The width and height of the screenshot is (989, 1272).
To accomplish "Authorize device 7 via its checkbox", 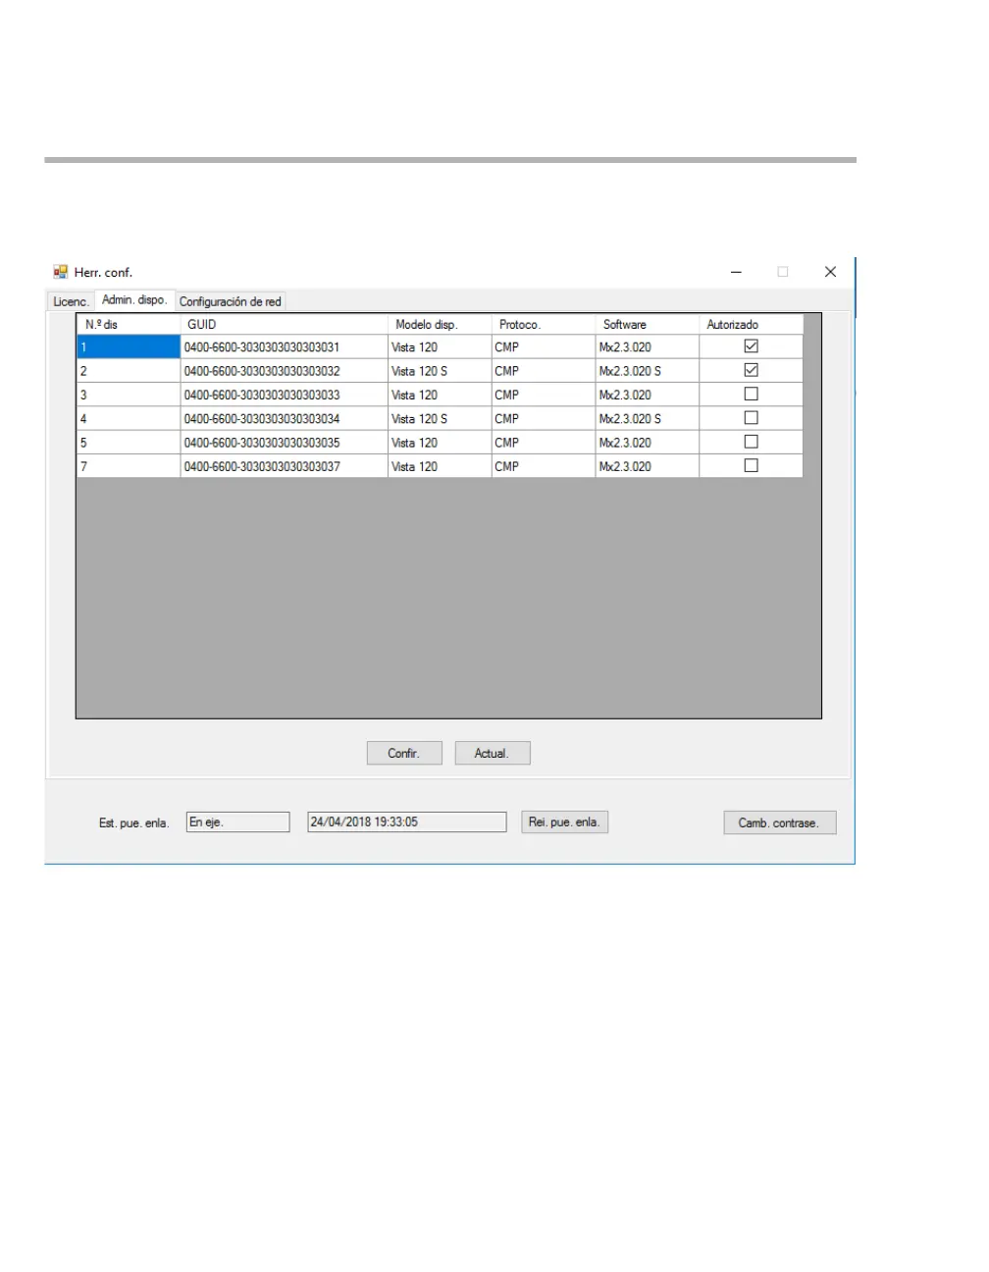I will [x=751, y=465].
